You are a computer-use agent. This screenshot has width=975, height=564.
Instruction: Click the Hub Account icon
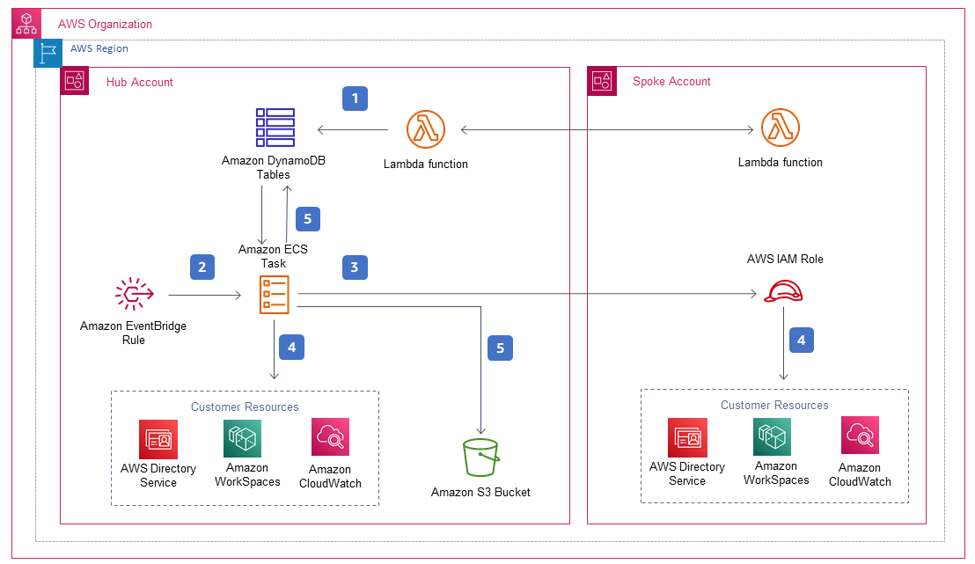pyautogui.click(x=75, y=82)
